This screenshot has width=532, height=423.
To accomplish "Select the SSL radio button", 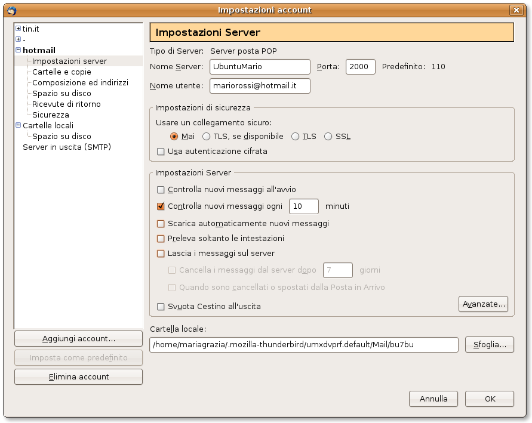I will pyautogui.click(x=328, y=137).
